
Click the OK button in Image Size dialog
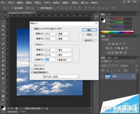tap(89, 30)
